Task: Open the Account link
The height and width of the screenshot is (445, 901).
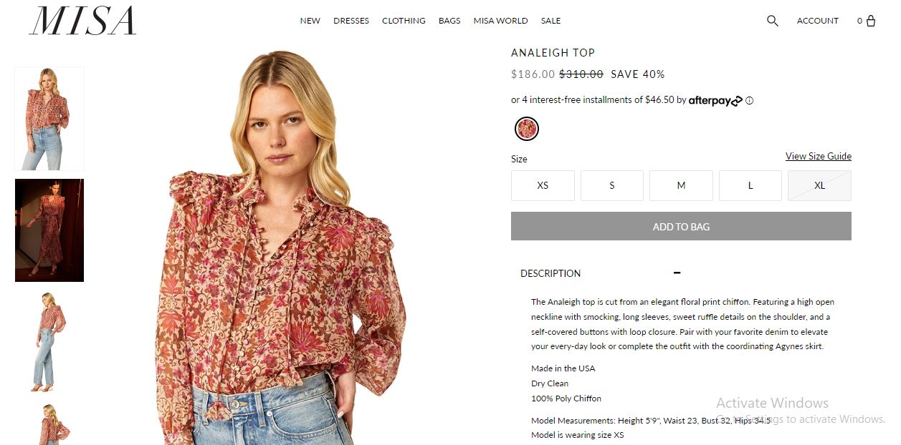Action: point(817,21)
